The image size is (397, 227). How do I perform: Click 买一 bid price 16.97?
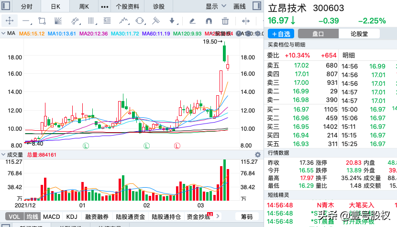click(x=301, y=109)
